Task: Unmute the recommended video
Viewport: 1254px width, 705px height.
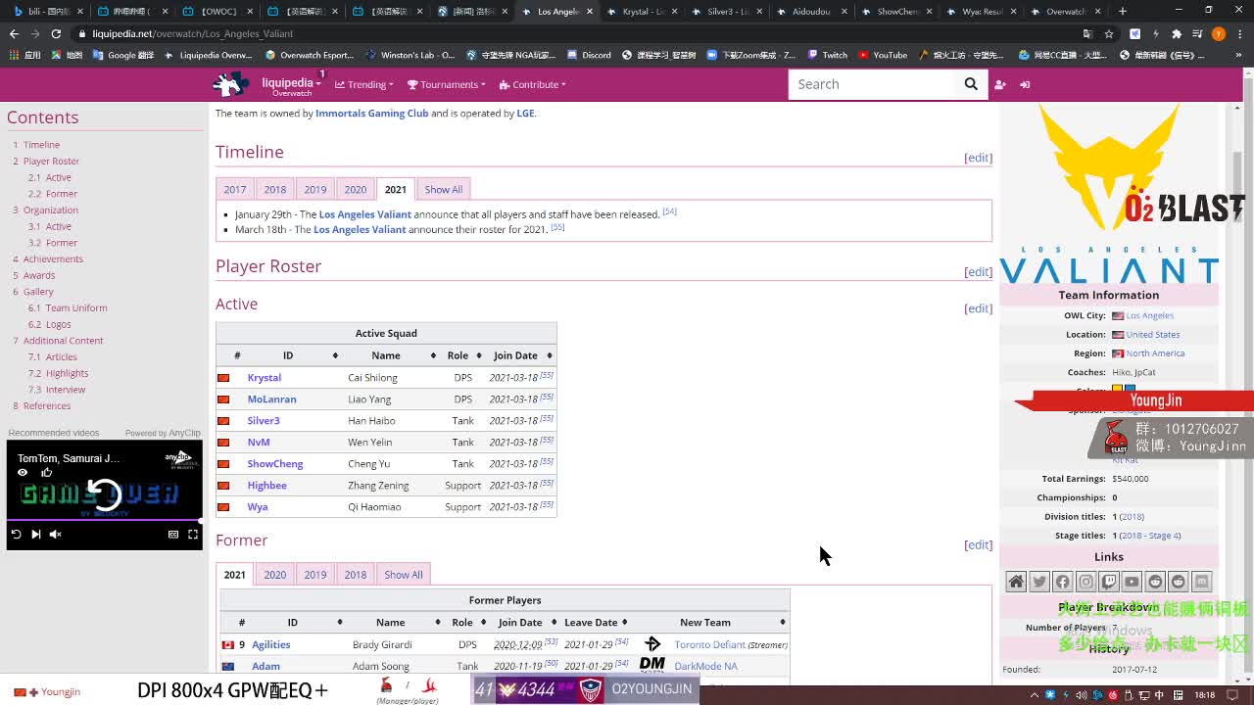Action: (55, 534)
